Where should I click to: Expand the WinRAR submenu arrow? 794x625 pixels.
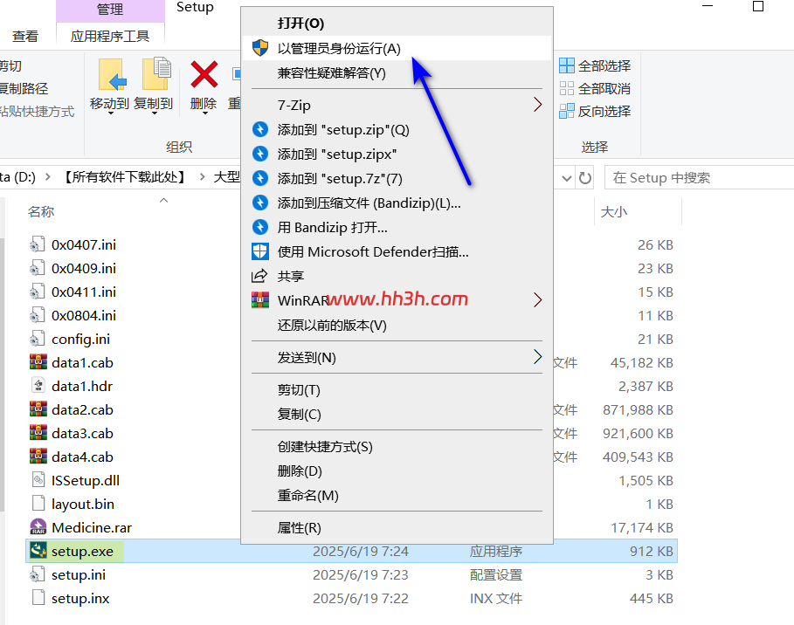tap(538, 300)
